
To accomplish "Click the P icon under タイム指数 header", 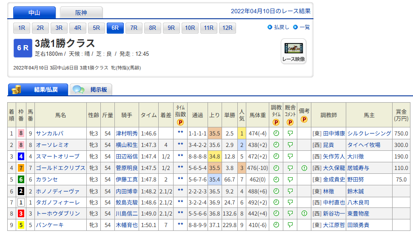I will [x=180, y=122].
